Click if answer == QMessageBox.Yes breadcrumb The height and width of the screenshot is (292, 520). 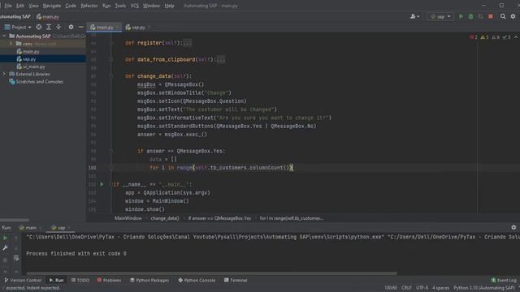[220, 218]
